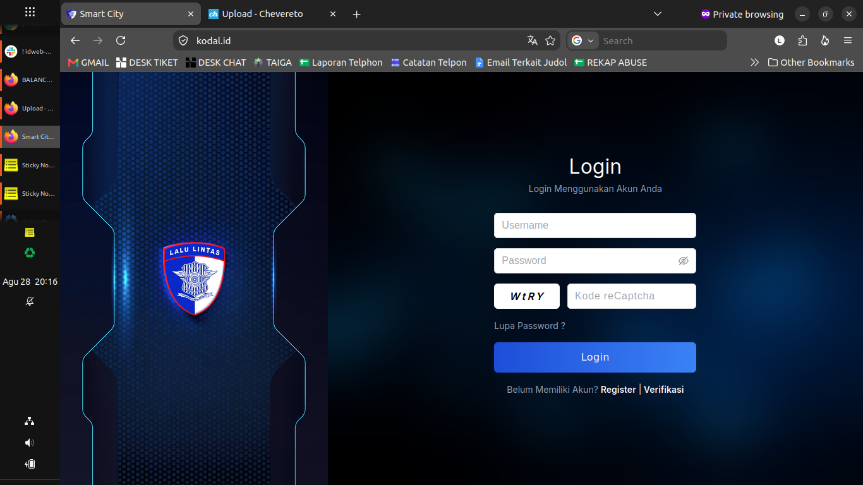Open a new tab with the plus button
This screenshot has height=485, width=863.
(x=357, y=14)
